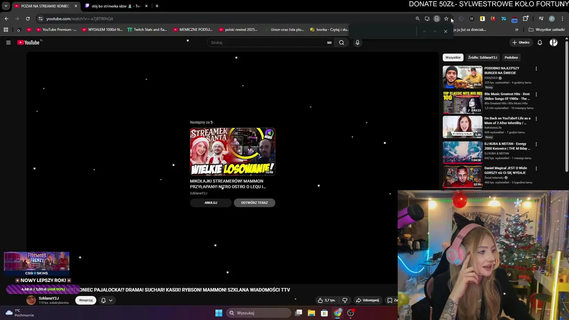
Task: Open the on-screen keyboard icon in search box
Action: click(329, 43)
